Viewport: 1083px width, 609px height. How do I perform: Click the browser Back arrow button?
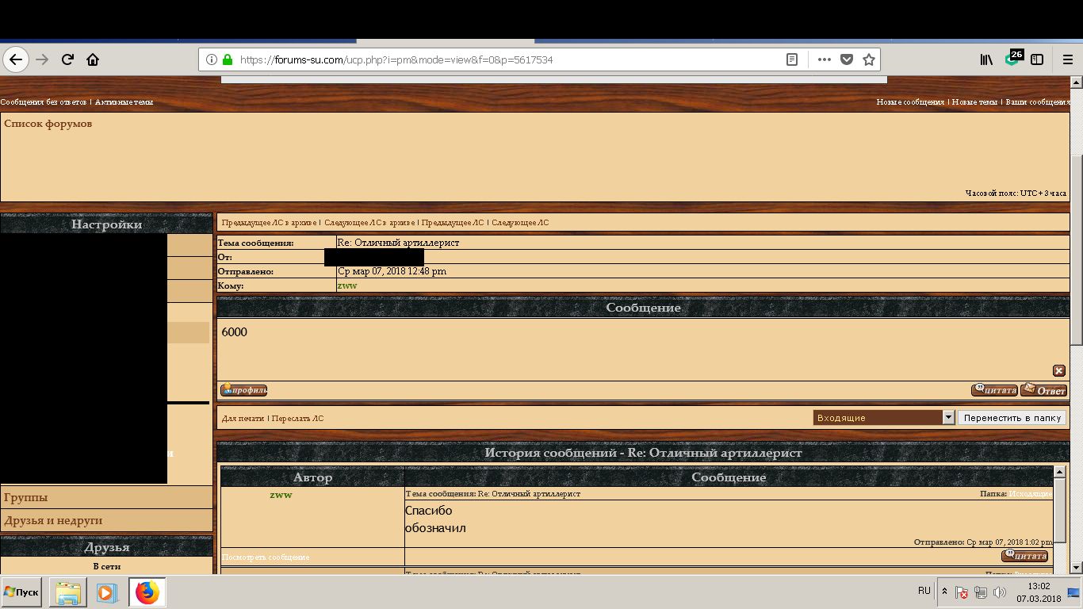[x=16, y=59]
